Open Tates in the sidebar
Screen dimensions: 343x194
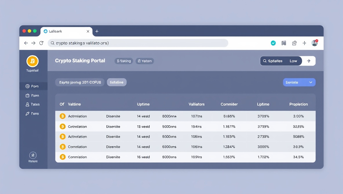[x=33, y=105]
